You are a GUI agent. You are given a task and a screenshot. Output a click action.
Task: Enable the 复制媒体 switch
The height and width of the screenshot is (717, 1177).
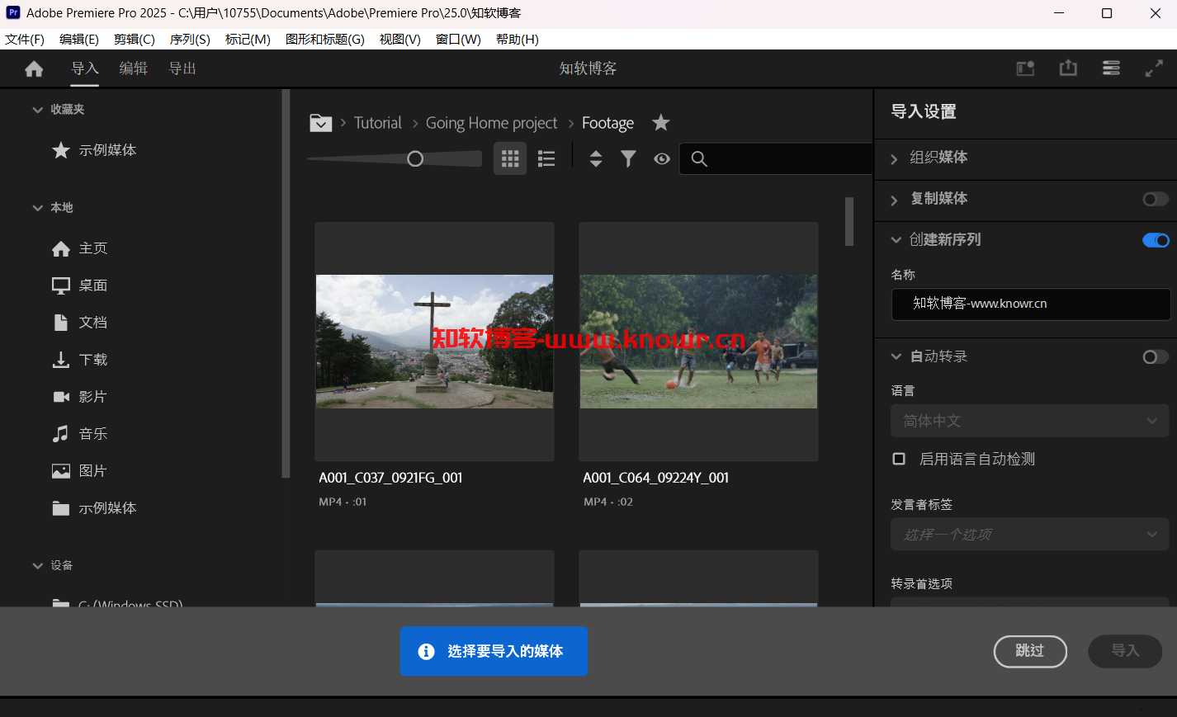[x=1156, y=199]
